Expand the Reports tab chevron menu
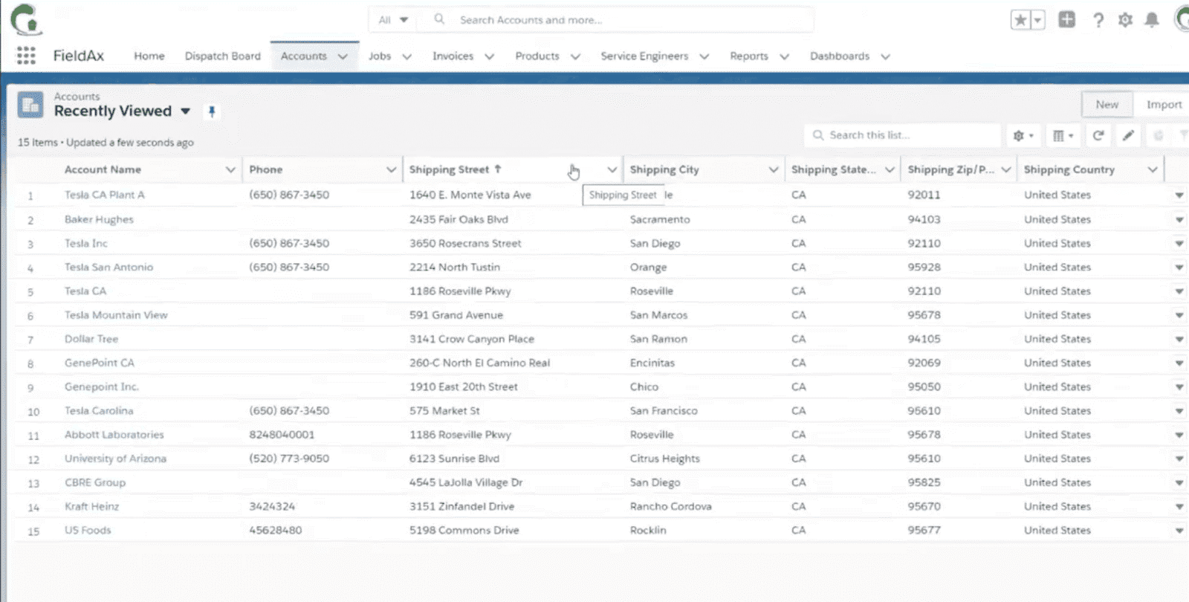1189x602 pixels. tap(784, 56)
